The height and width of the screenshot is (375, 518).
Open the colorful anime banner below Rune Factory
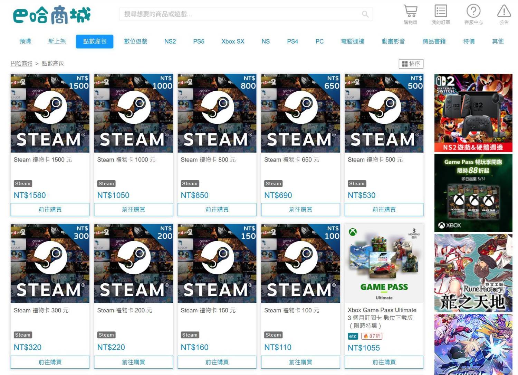point(473,345)
